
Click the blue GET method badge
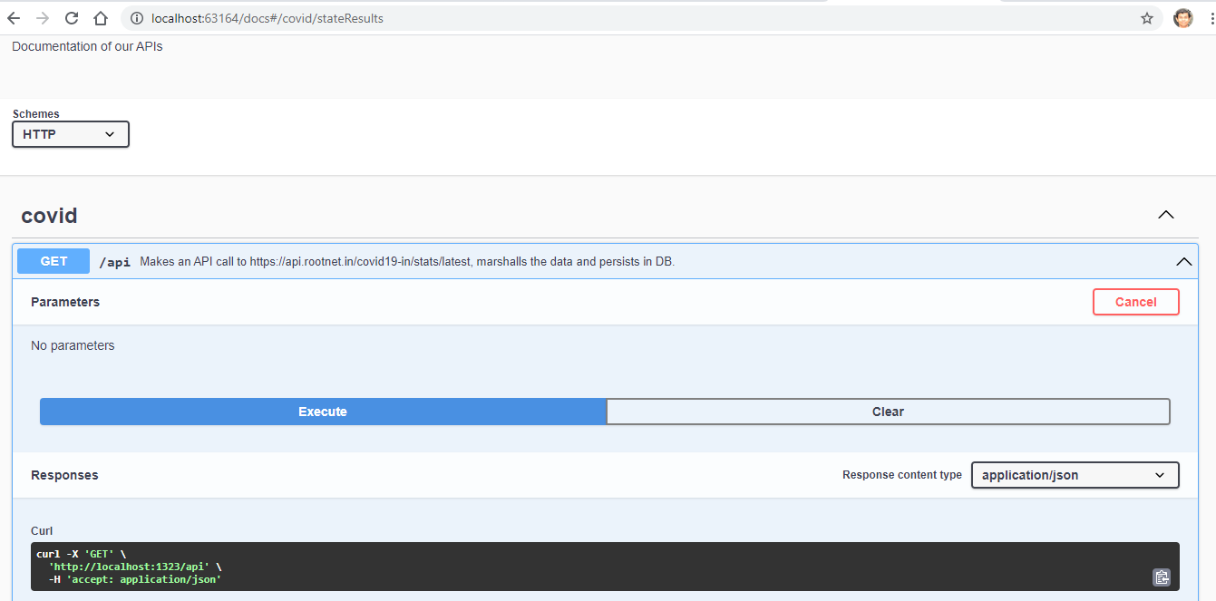[53, 260]
